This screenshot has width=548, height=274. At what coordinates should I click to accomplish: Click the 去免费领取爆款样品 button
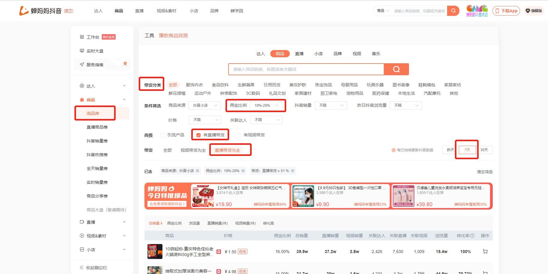(167, 204)
